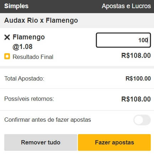
Task: Click the Remover tudo button
Action: 41,142
